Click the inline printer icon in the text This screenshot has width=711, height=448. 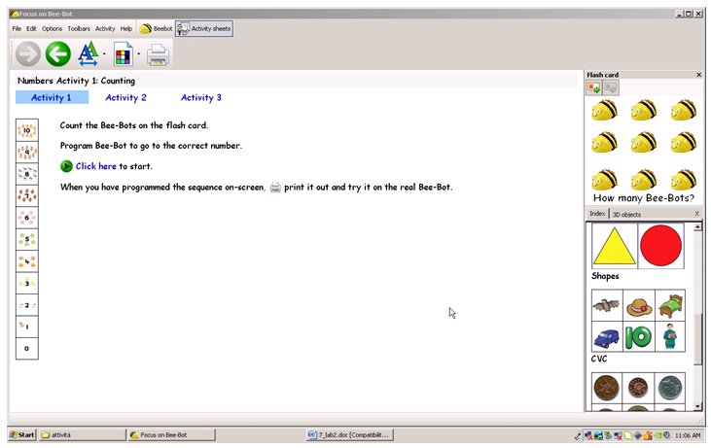point(275,188)
